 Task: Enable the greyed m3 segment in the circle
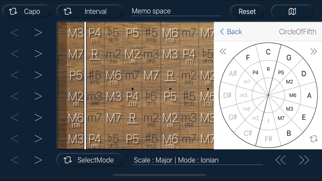point(243,95)
